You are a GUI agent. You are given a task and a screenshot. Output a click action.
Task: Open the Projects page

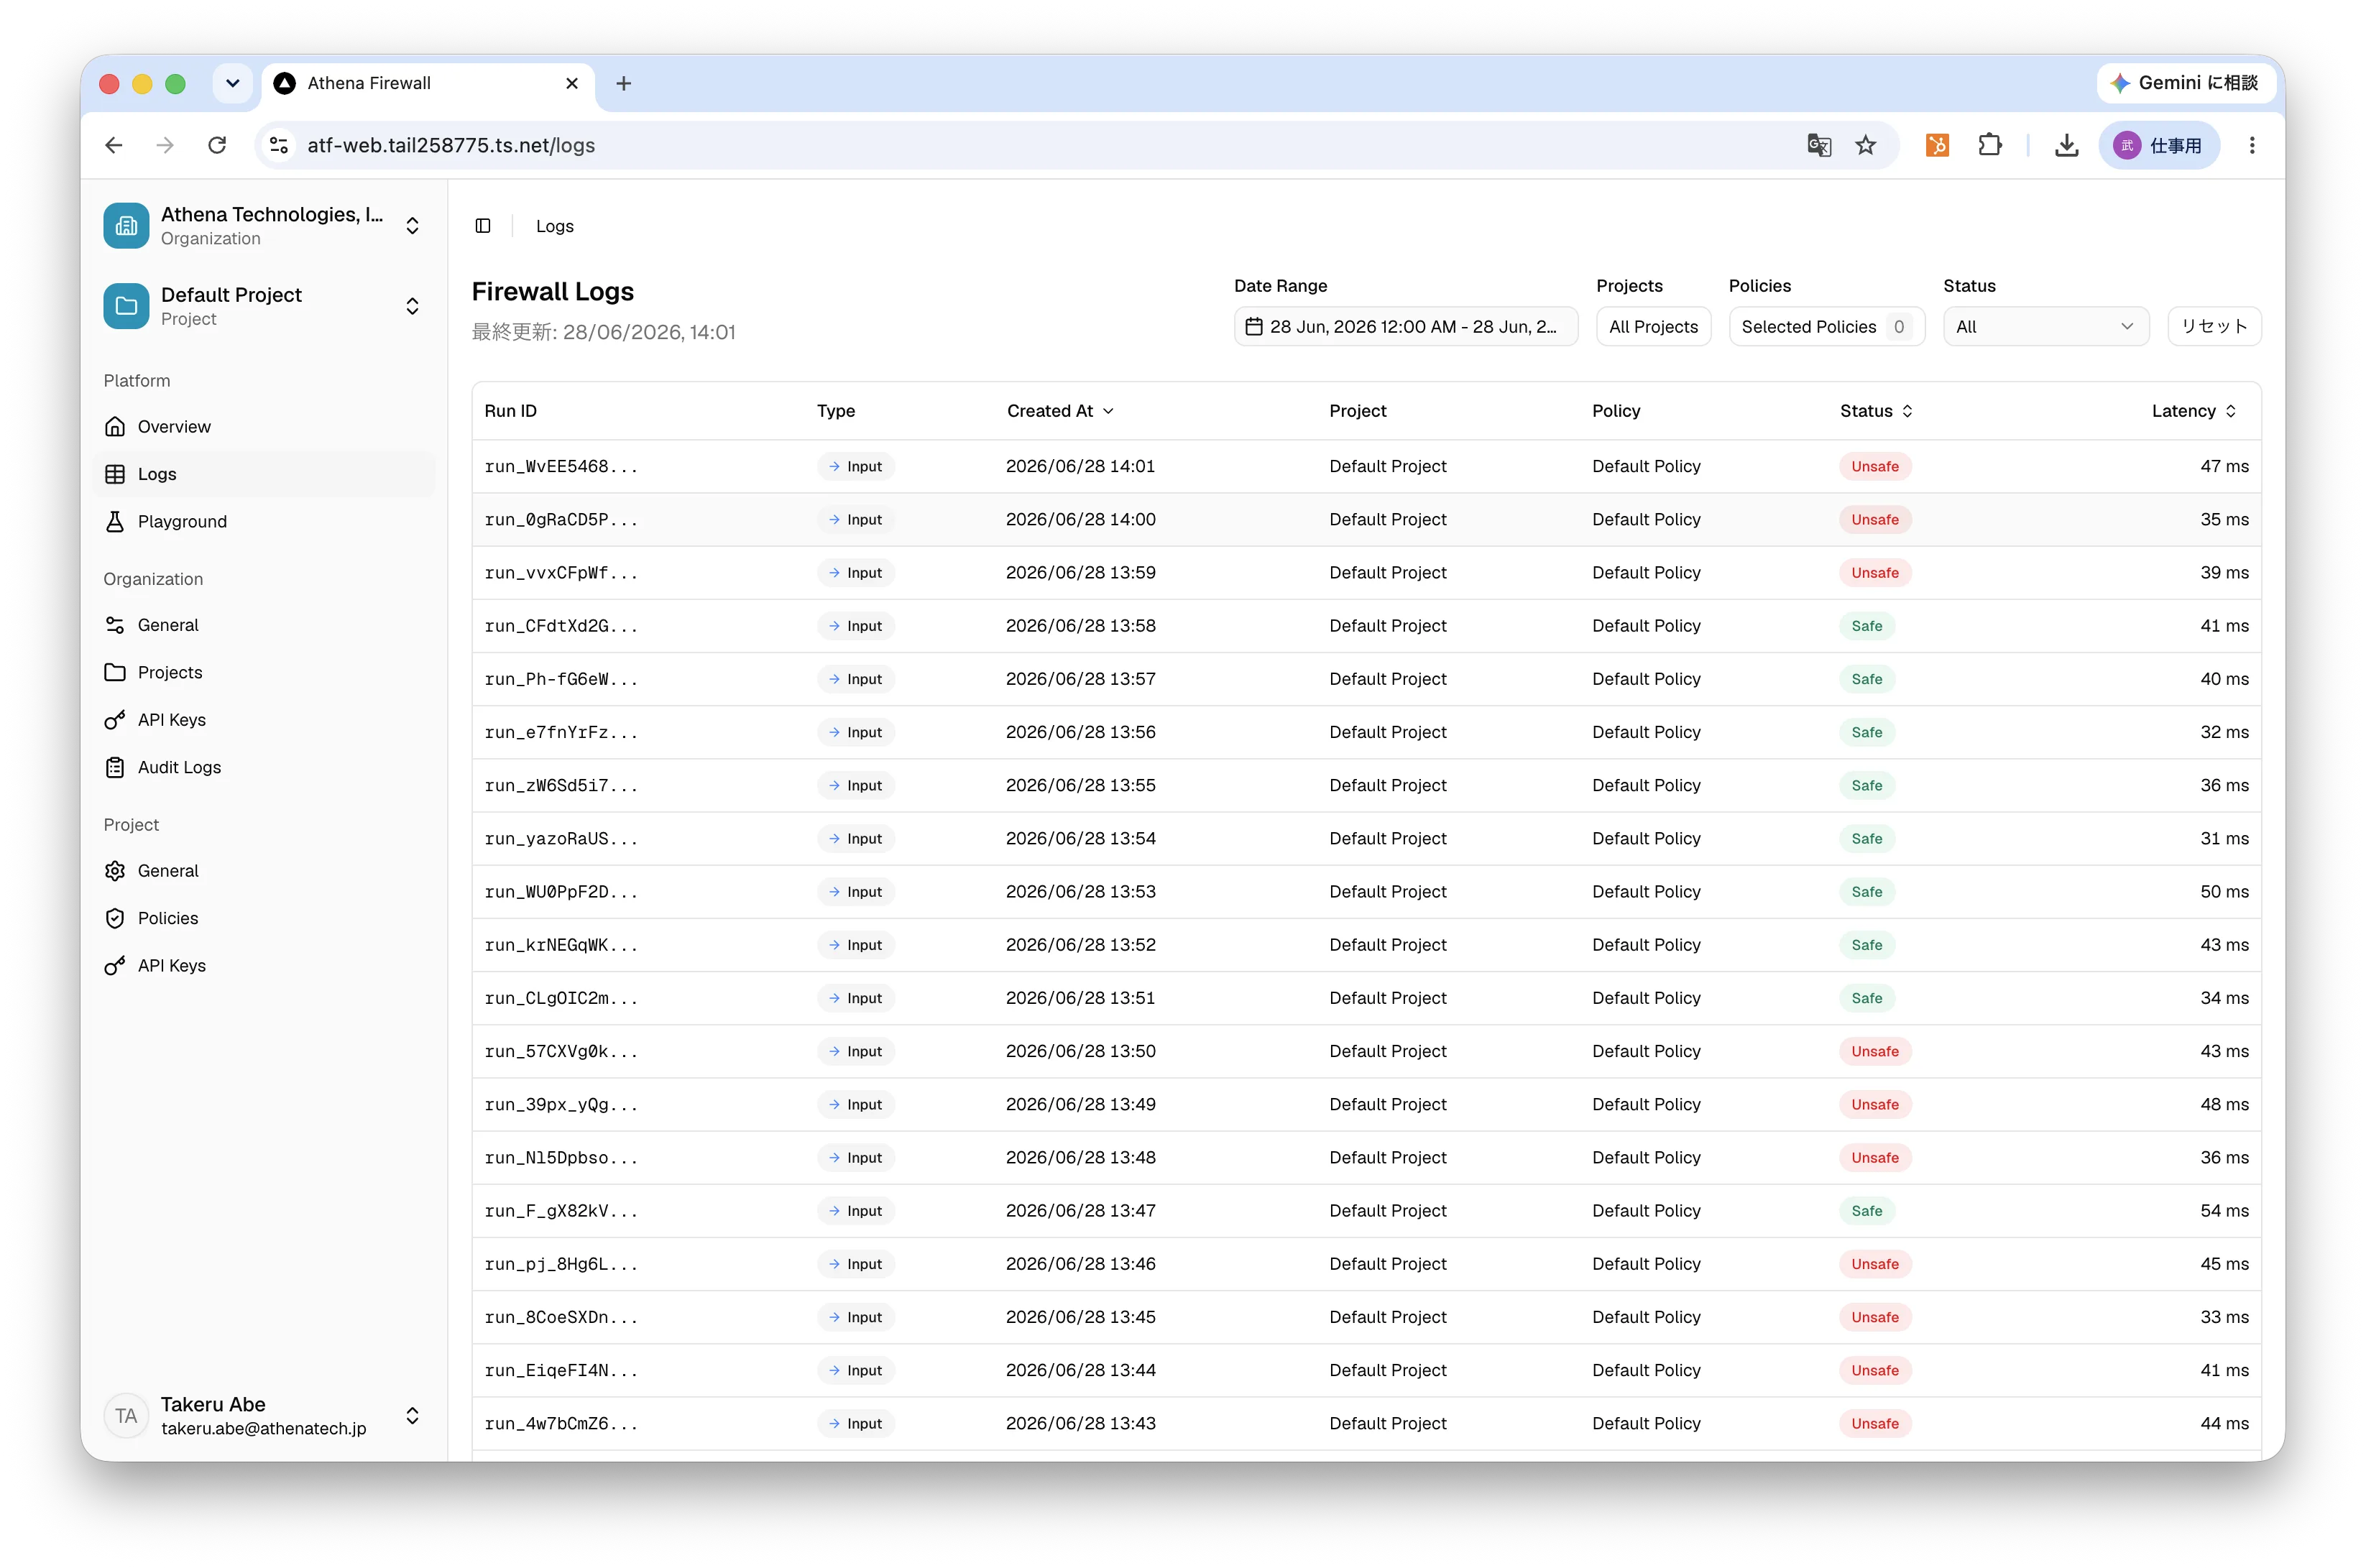tap(265, 672)
